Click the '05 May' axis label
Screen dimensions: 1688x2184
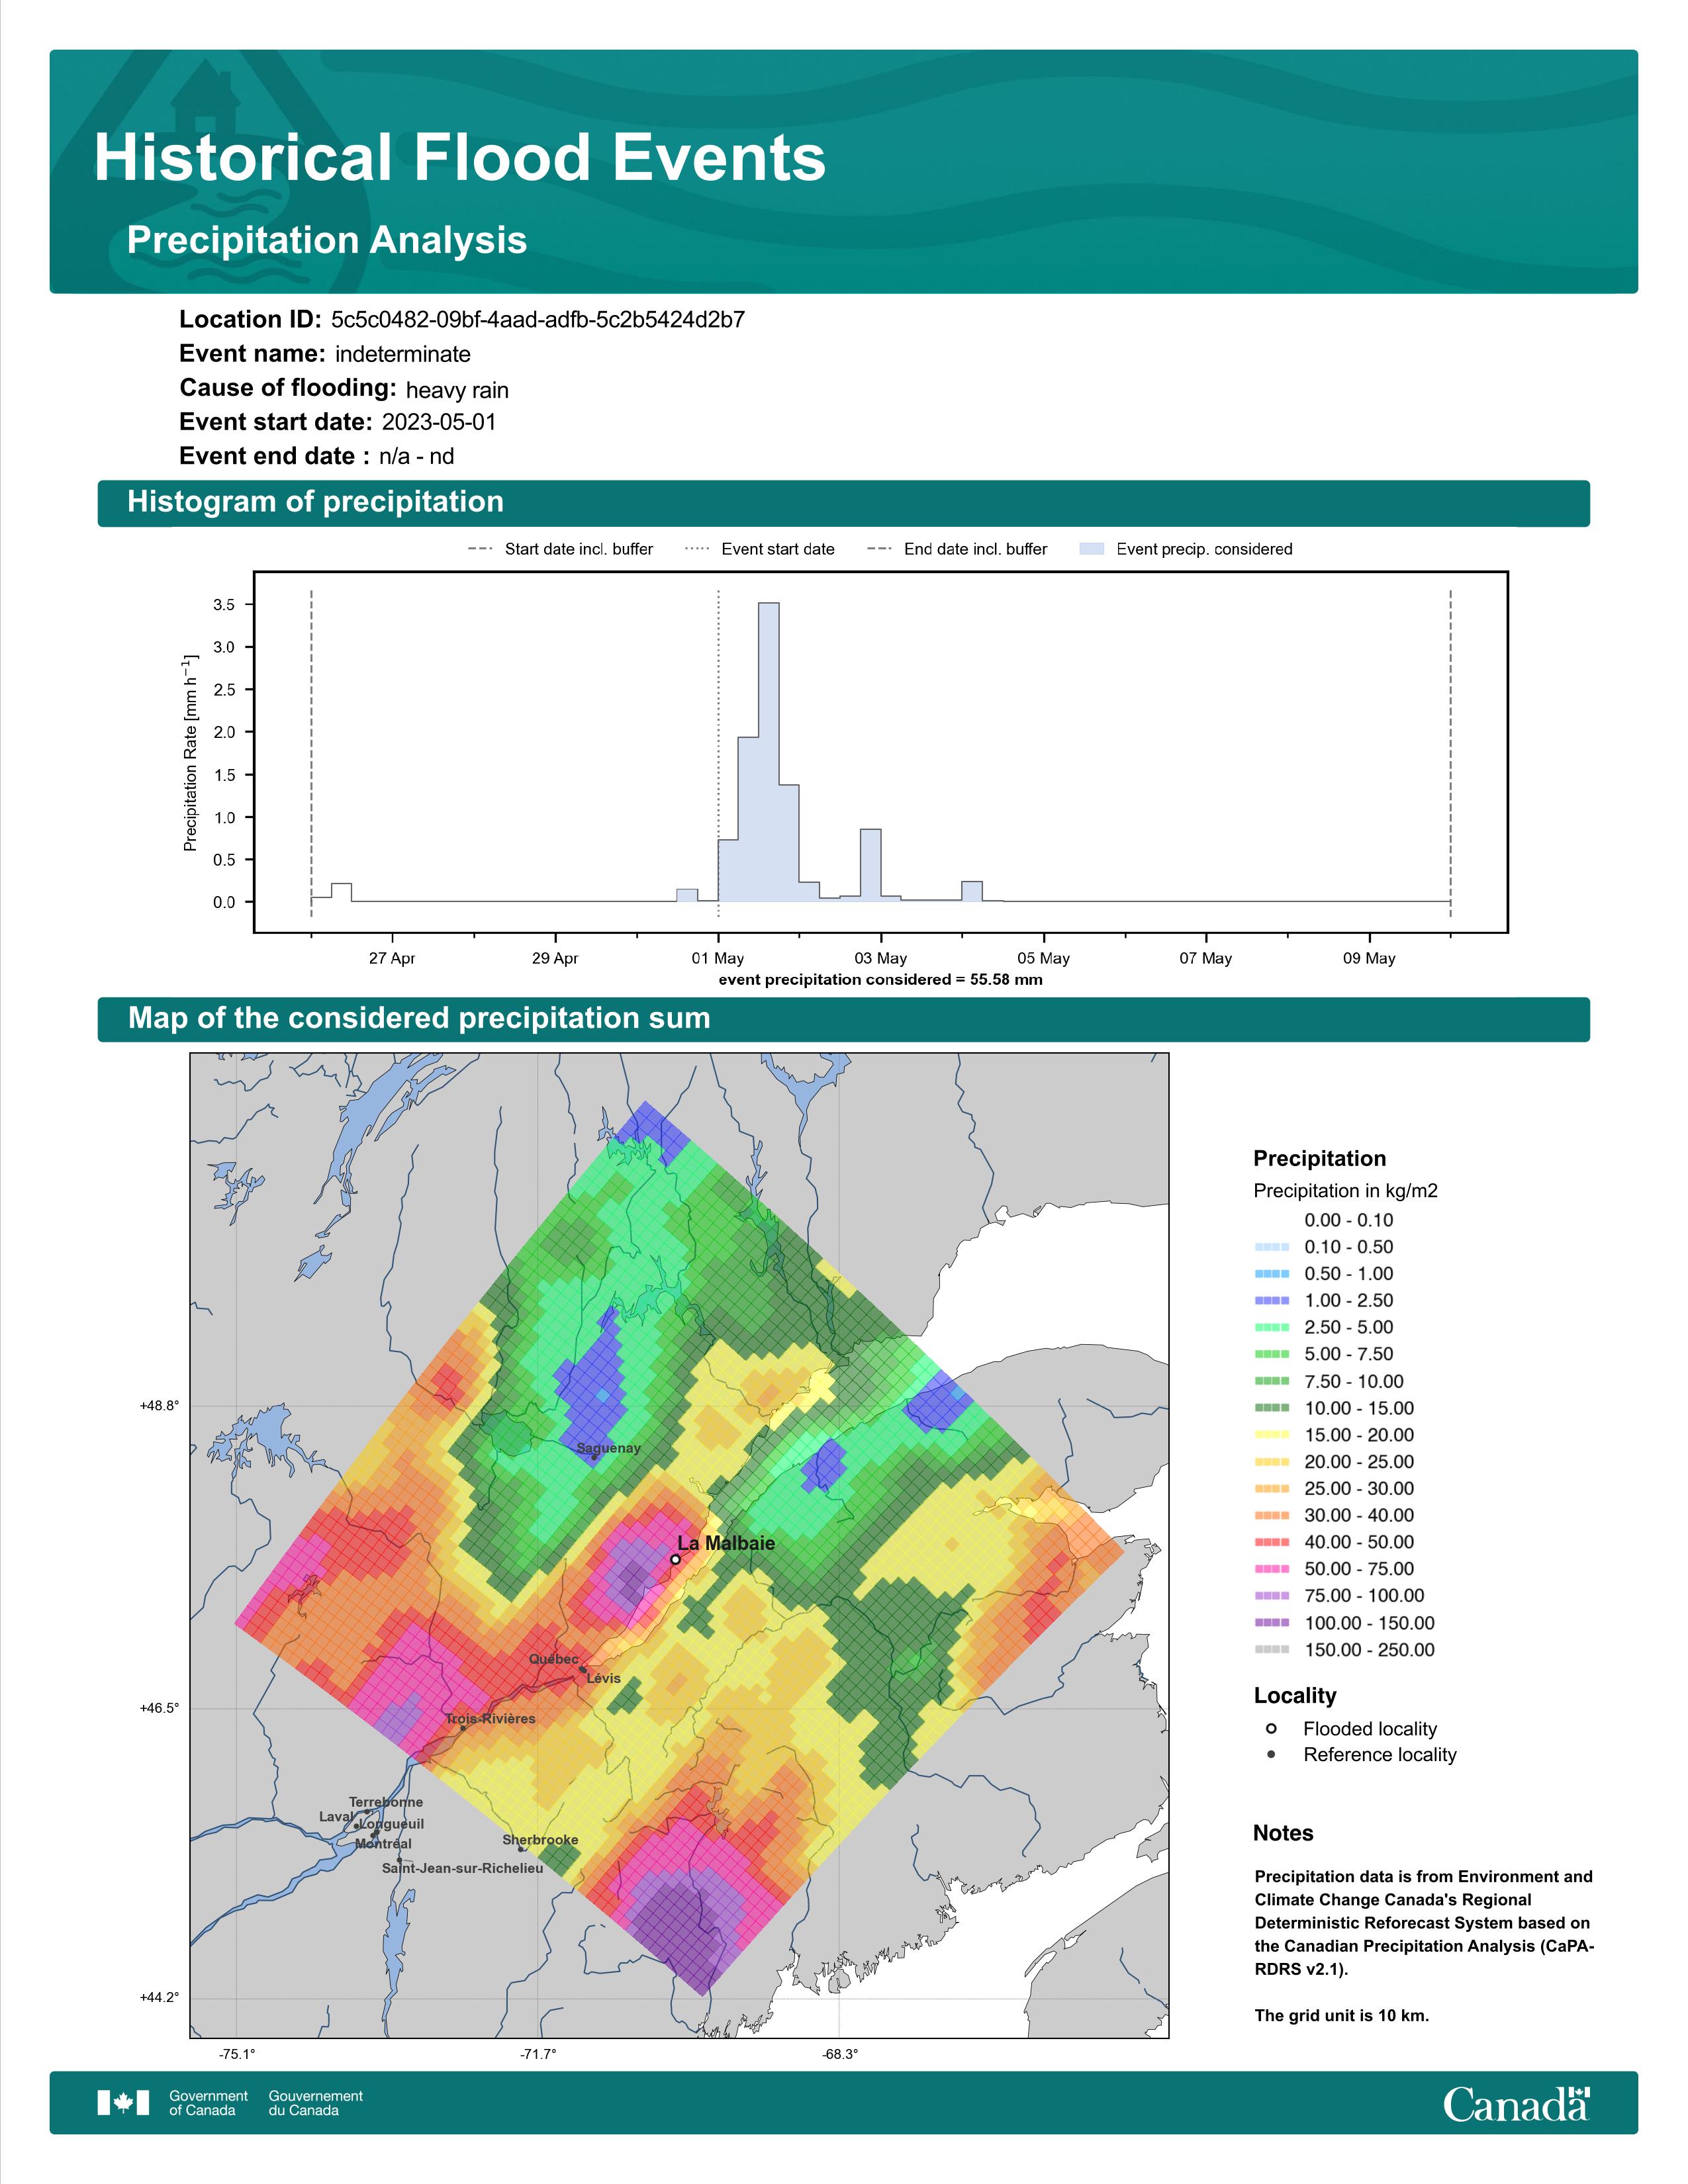[x=1043, y=958]
